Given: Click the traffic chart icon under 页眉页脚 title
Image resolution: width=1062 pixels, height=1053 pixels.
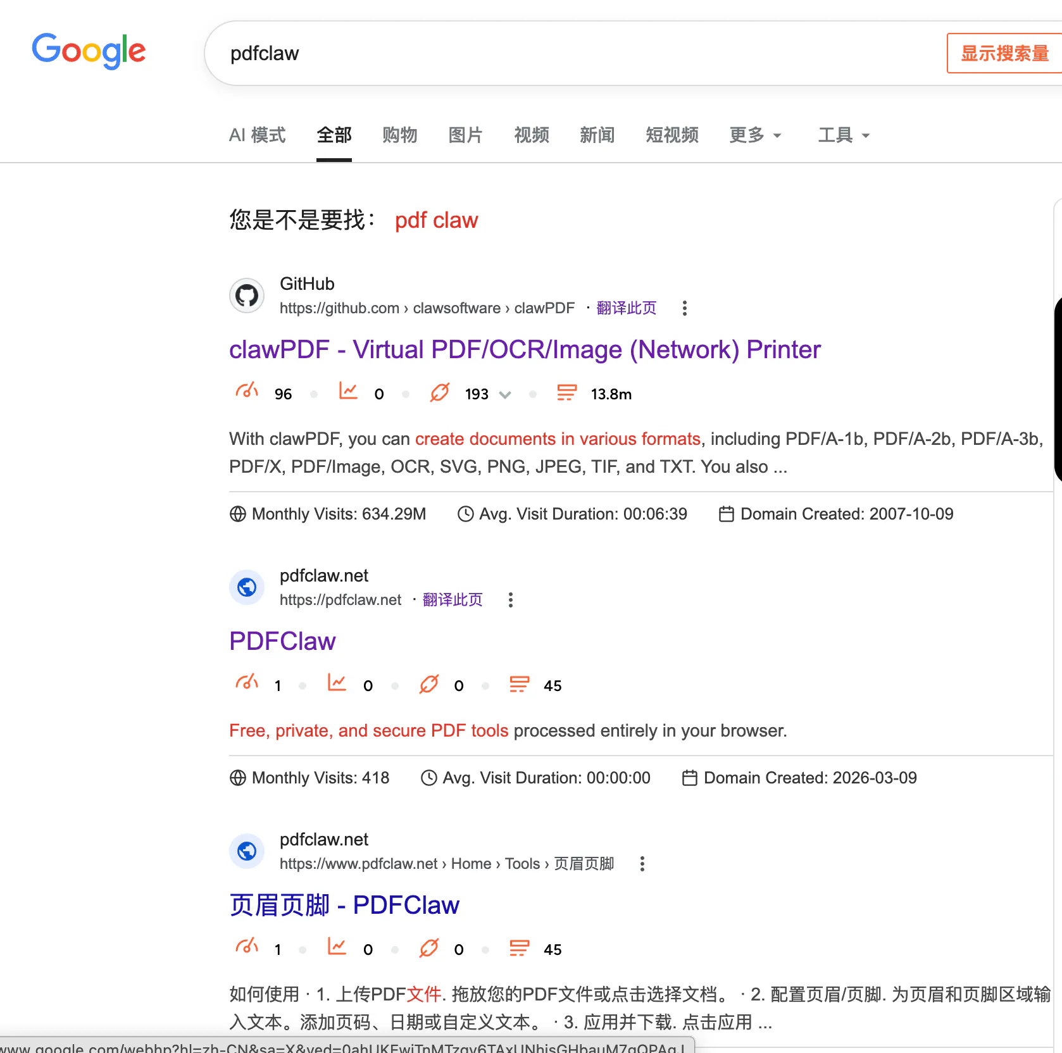Looking at the screenshot, I should coord(337,947).
